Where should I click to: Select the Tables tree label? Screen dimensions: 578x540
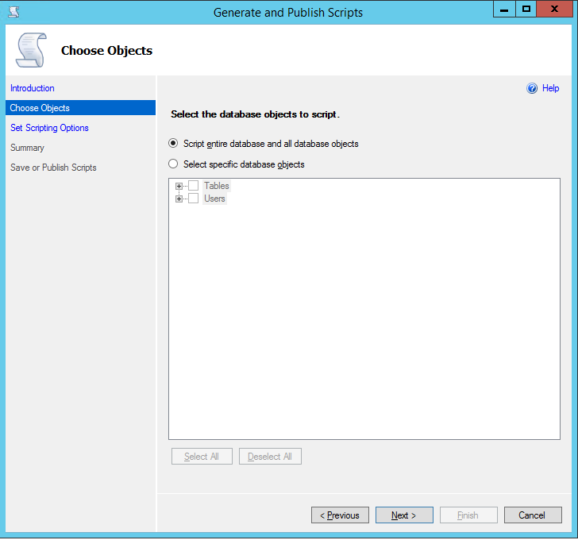click(x=217, y=186)
